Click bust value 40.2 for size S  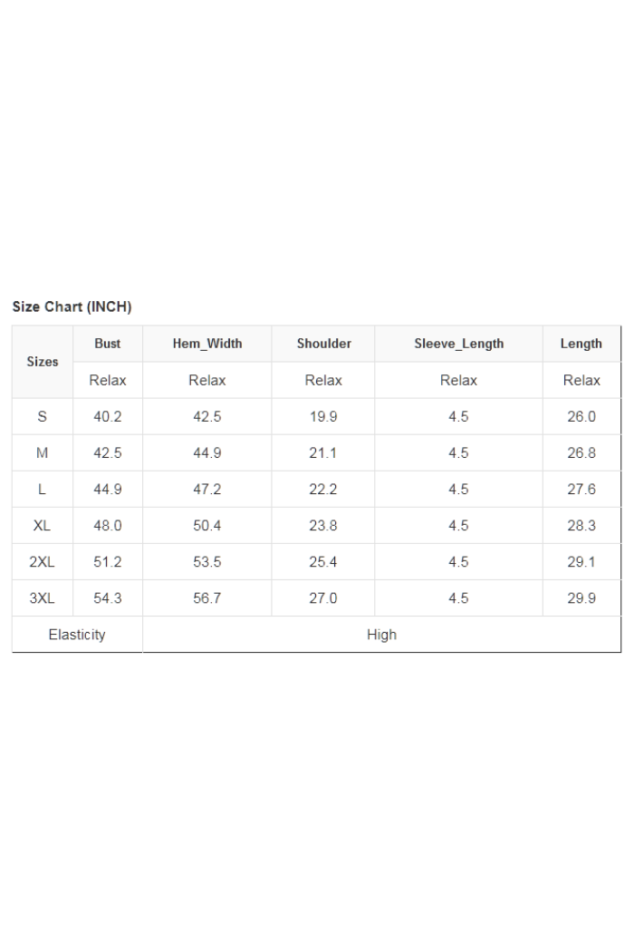[107, 417]
